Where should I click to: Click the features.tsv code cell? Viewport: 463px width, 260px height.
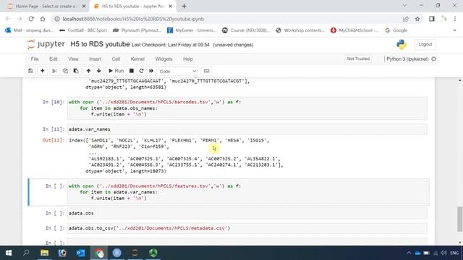(247, 192)
